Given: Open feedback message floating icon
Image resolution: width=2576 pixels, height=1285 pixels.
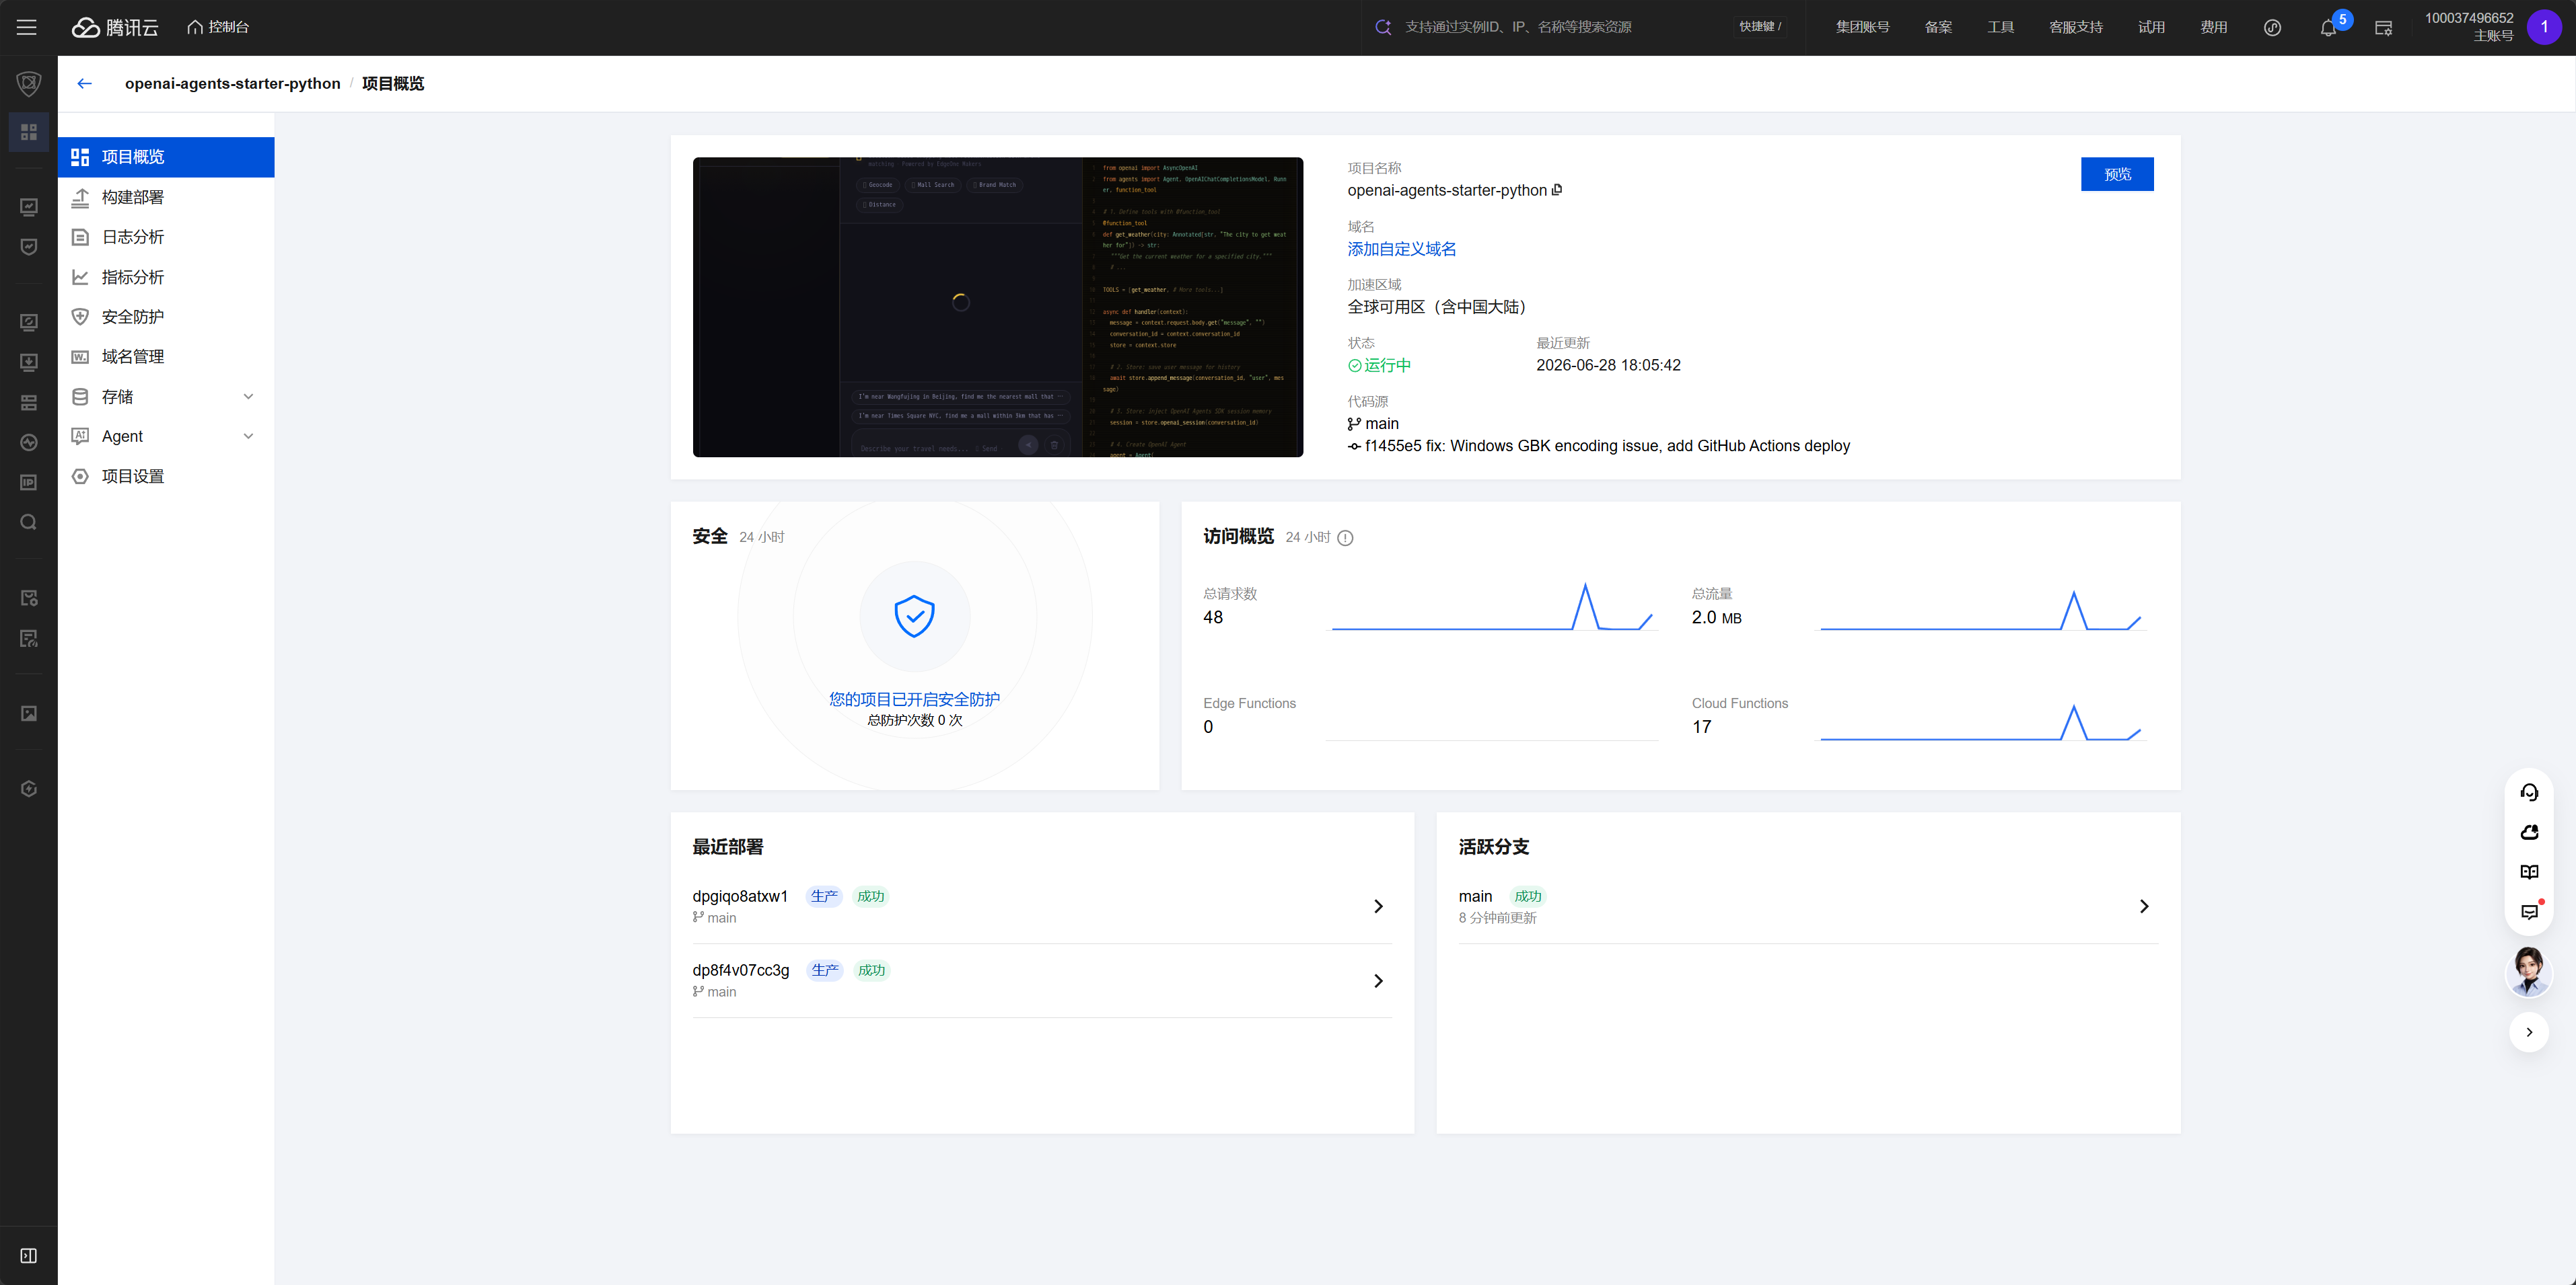Looking at the screenshot, I should click(x=2529, y=911).
